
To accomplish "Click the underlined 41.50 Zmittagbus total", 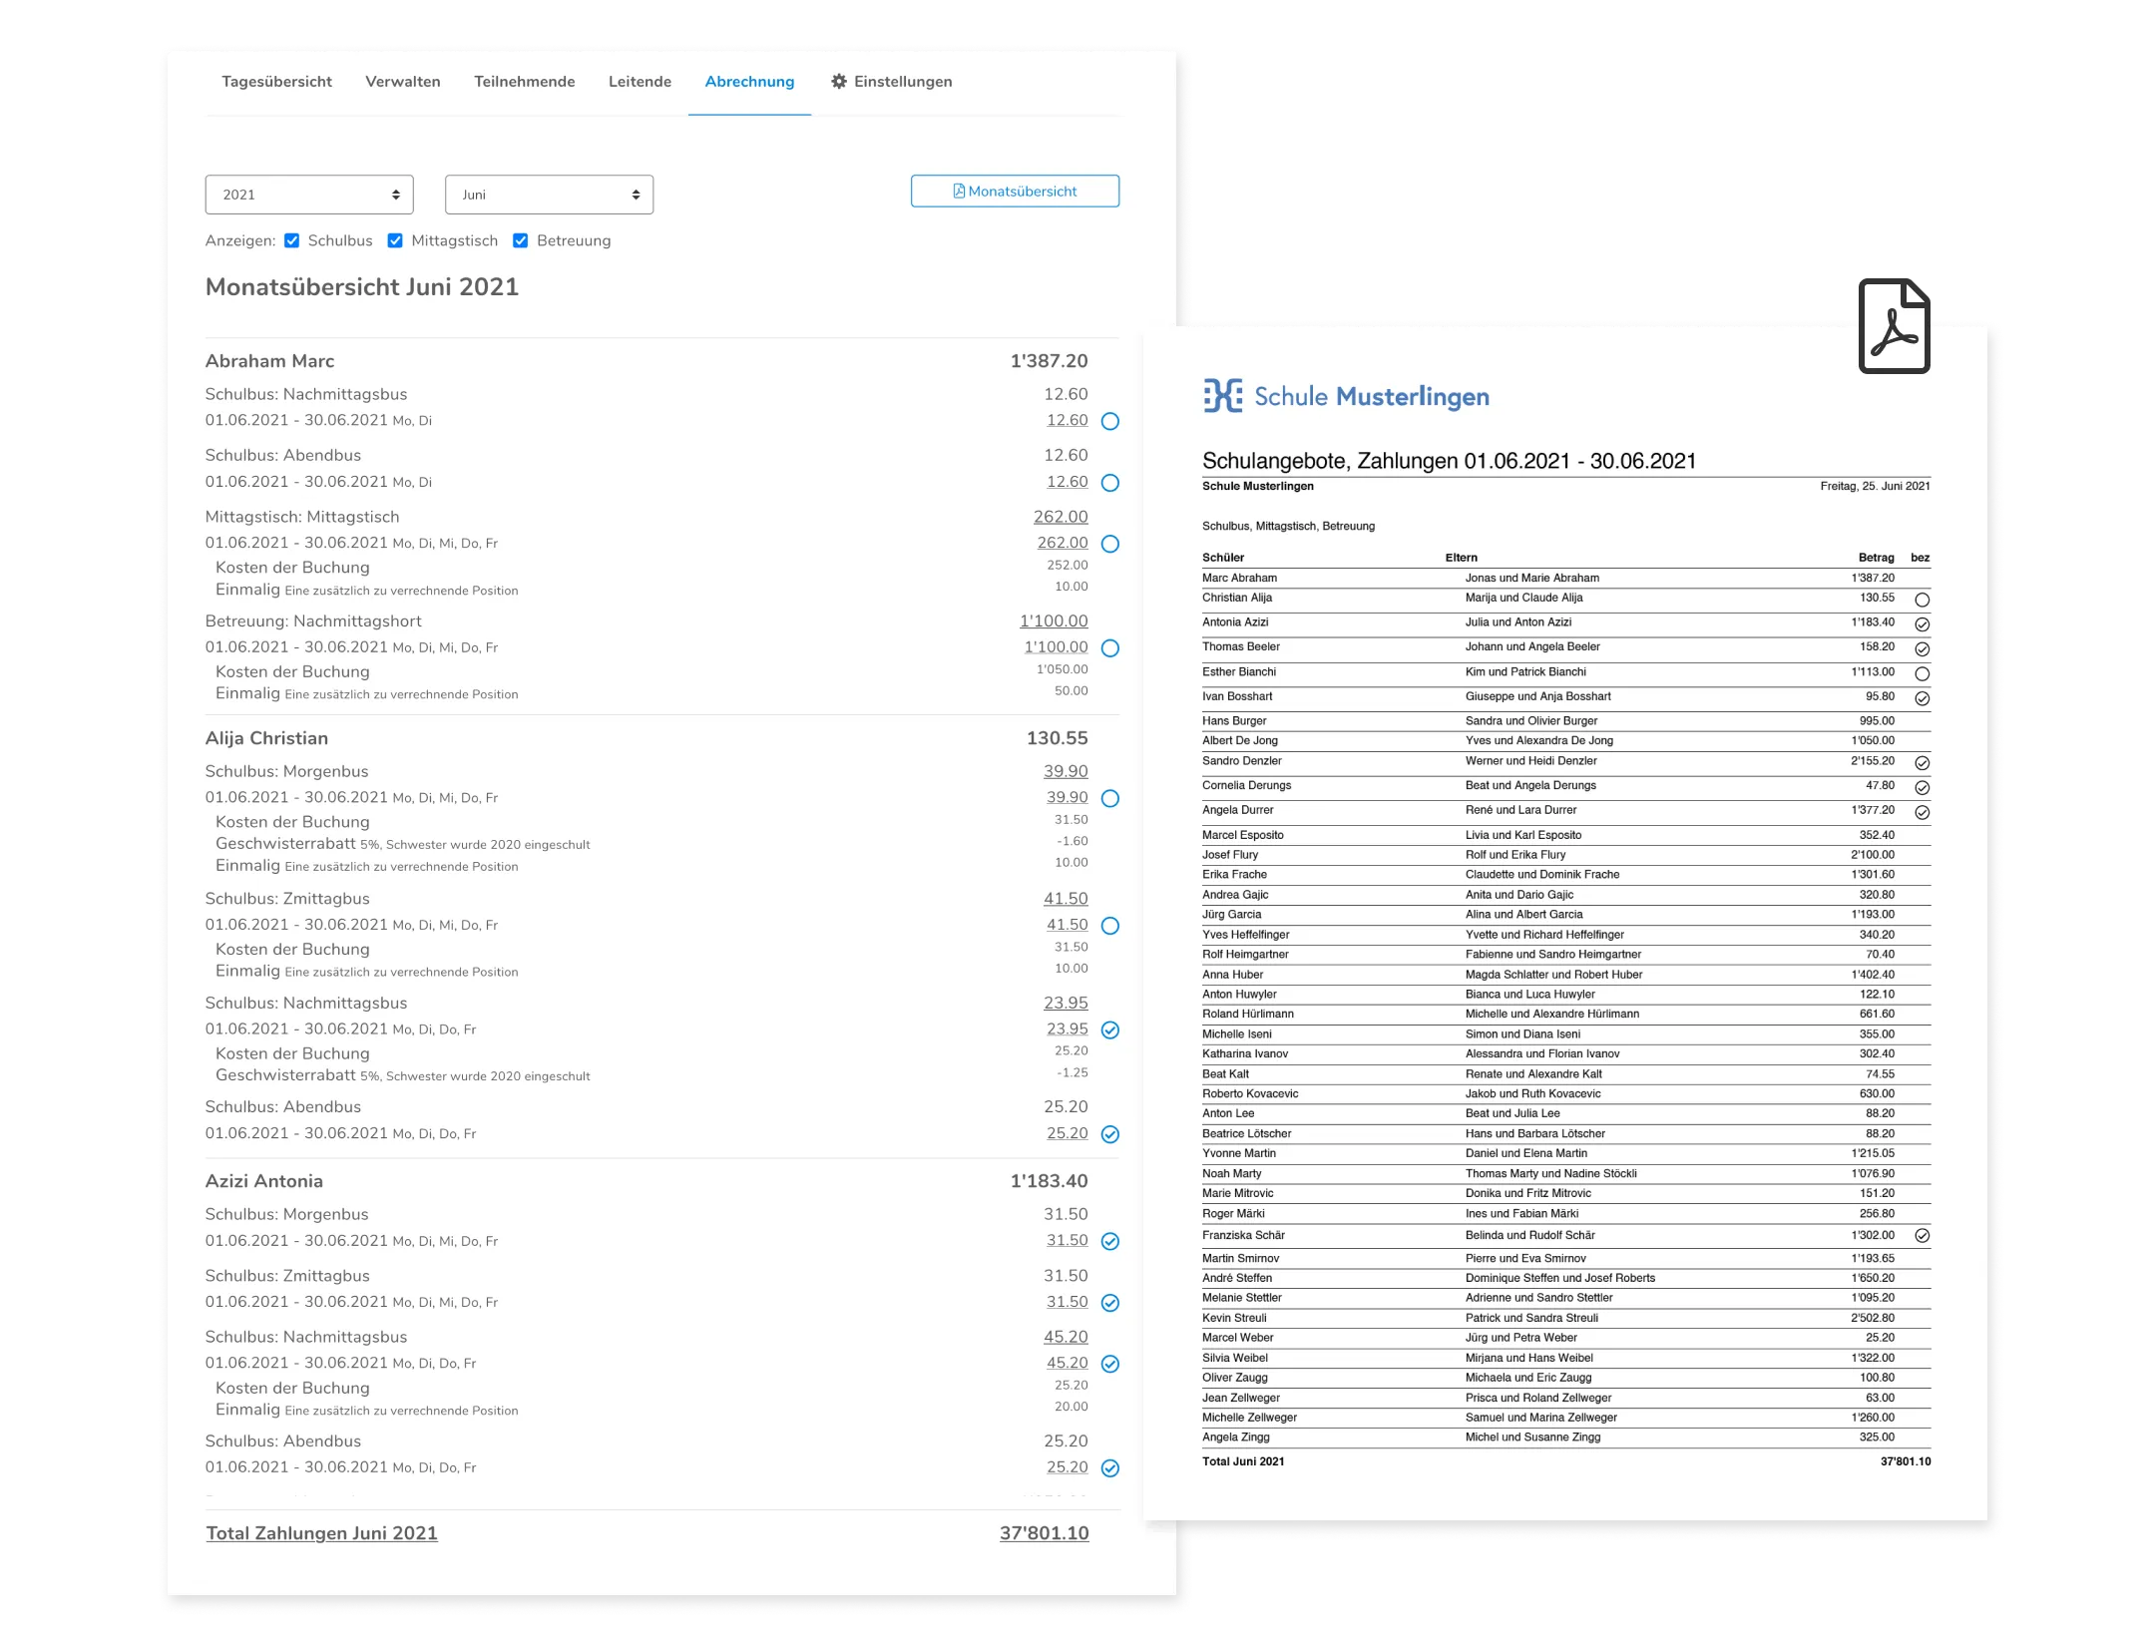I will pyautogui.click(x=1066, y=899).
